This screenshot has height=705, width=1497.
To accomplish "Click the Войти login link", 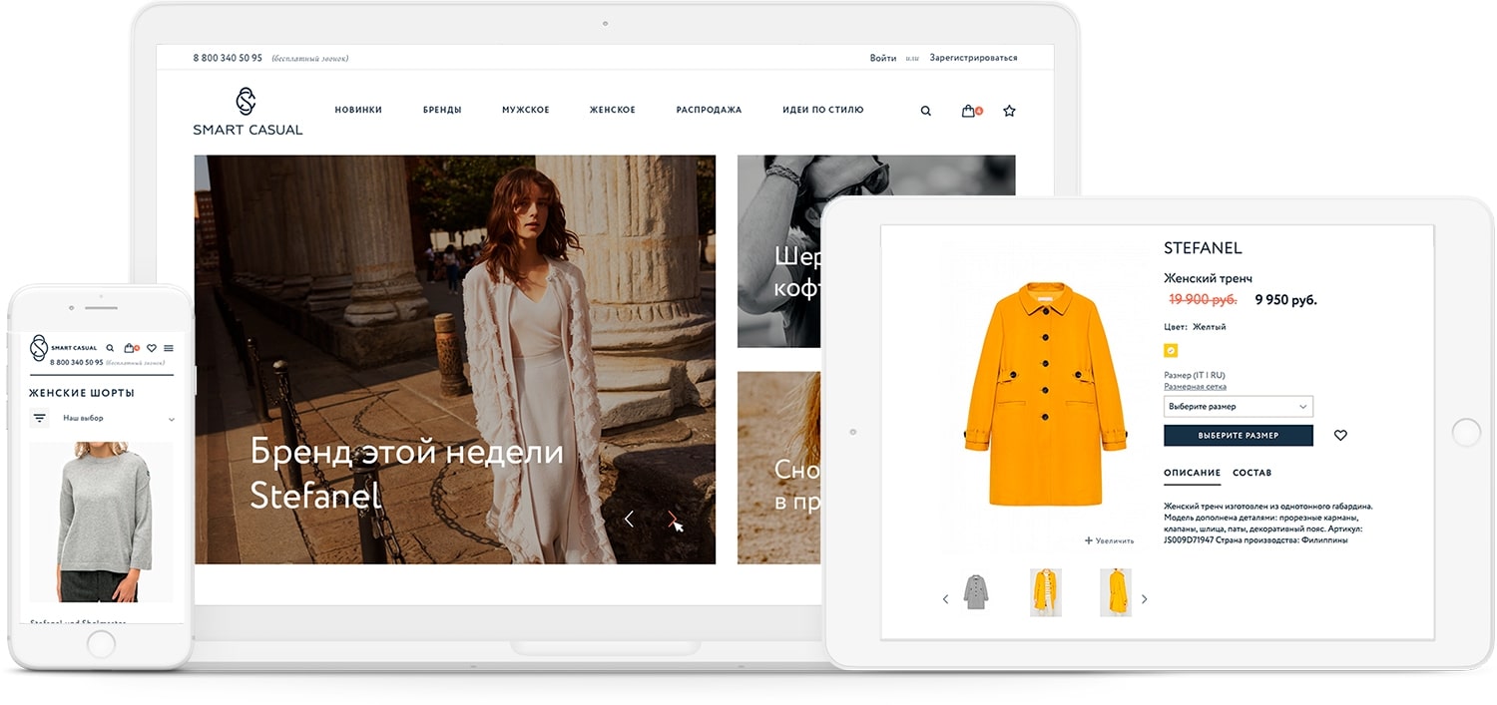I will pos(883,58).
